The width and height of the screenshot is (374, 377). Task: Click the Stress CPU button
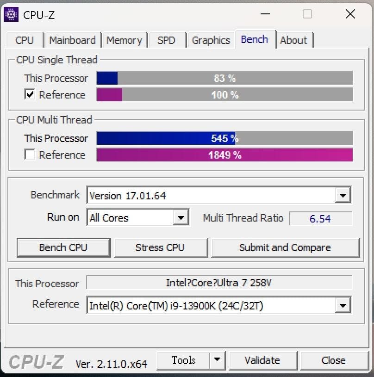point(161,247)
